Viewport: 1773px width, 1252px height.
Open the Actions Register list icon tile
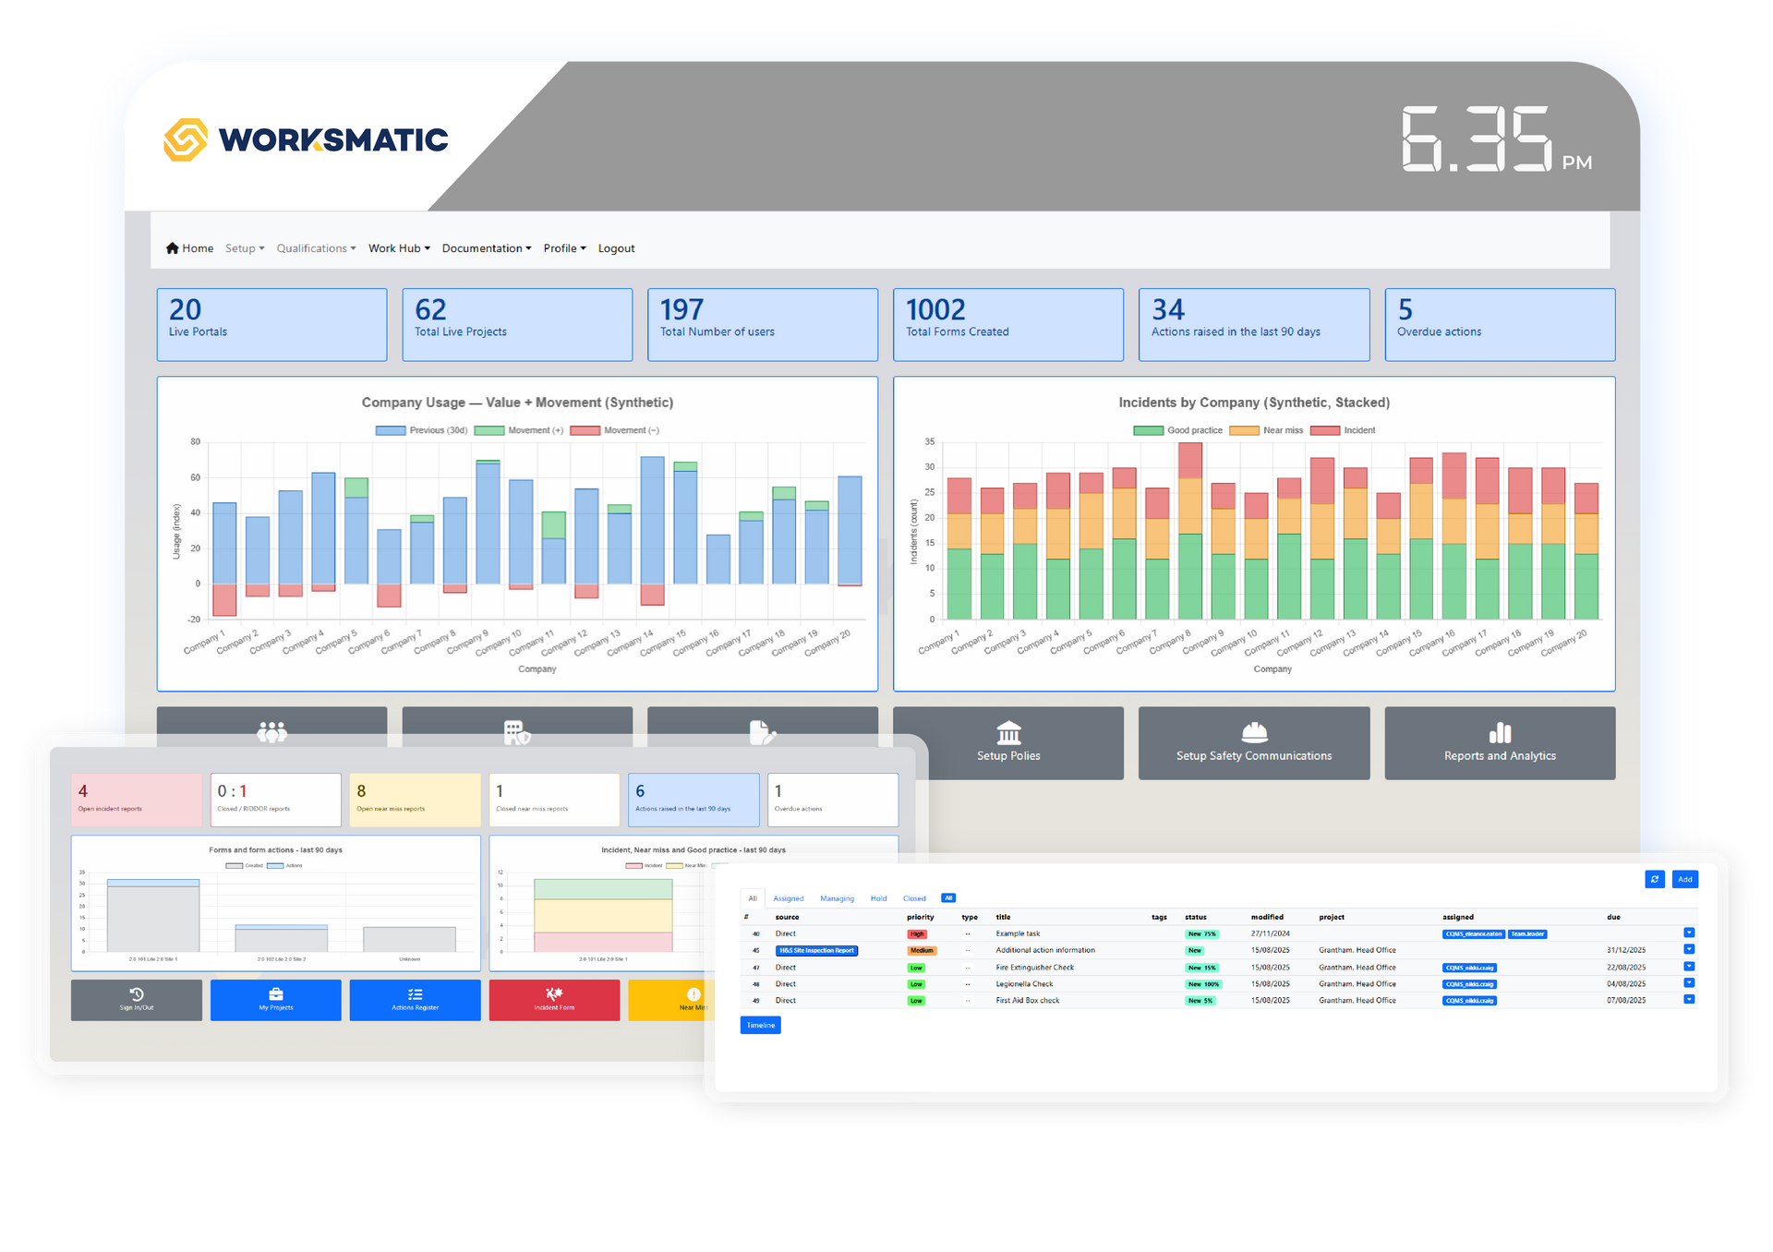(415, 1000)
